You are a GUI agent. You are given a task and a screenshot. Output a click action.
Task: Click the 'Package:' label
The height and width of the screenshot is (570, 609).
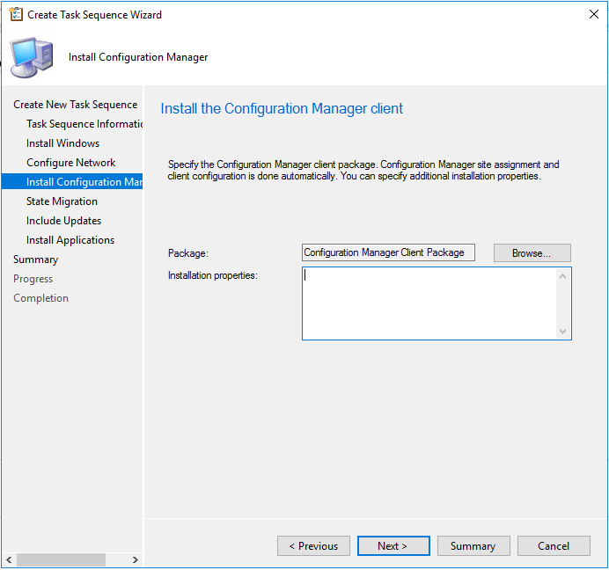pyautogui.click(x=188, y=253)
